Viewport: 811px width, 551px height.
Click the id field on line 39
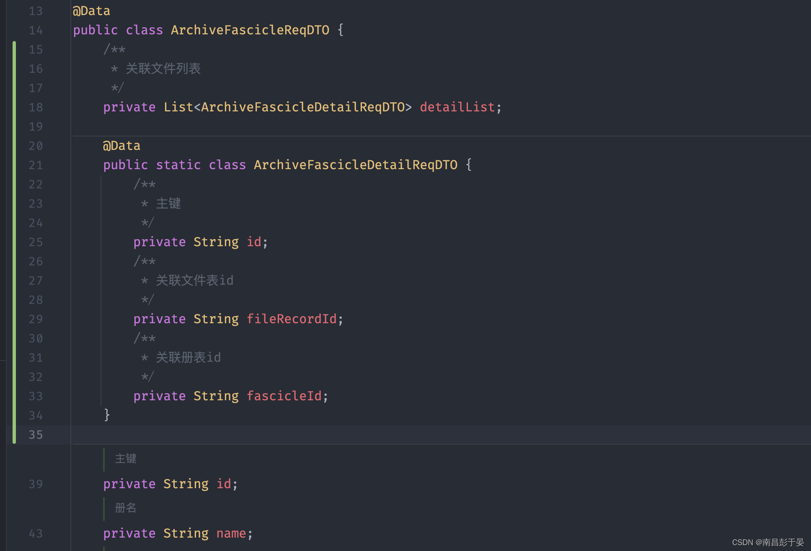pos(224,484)
